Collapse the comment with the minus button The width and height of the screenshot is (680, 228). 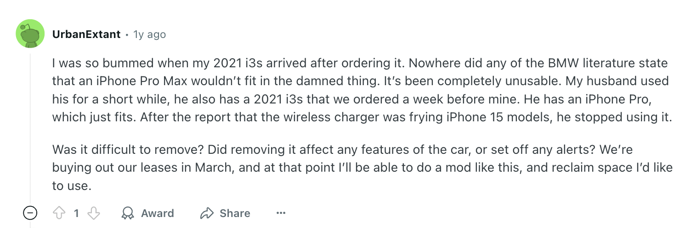[30, 213]
